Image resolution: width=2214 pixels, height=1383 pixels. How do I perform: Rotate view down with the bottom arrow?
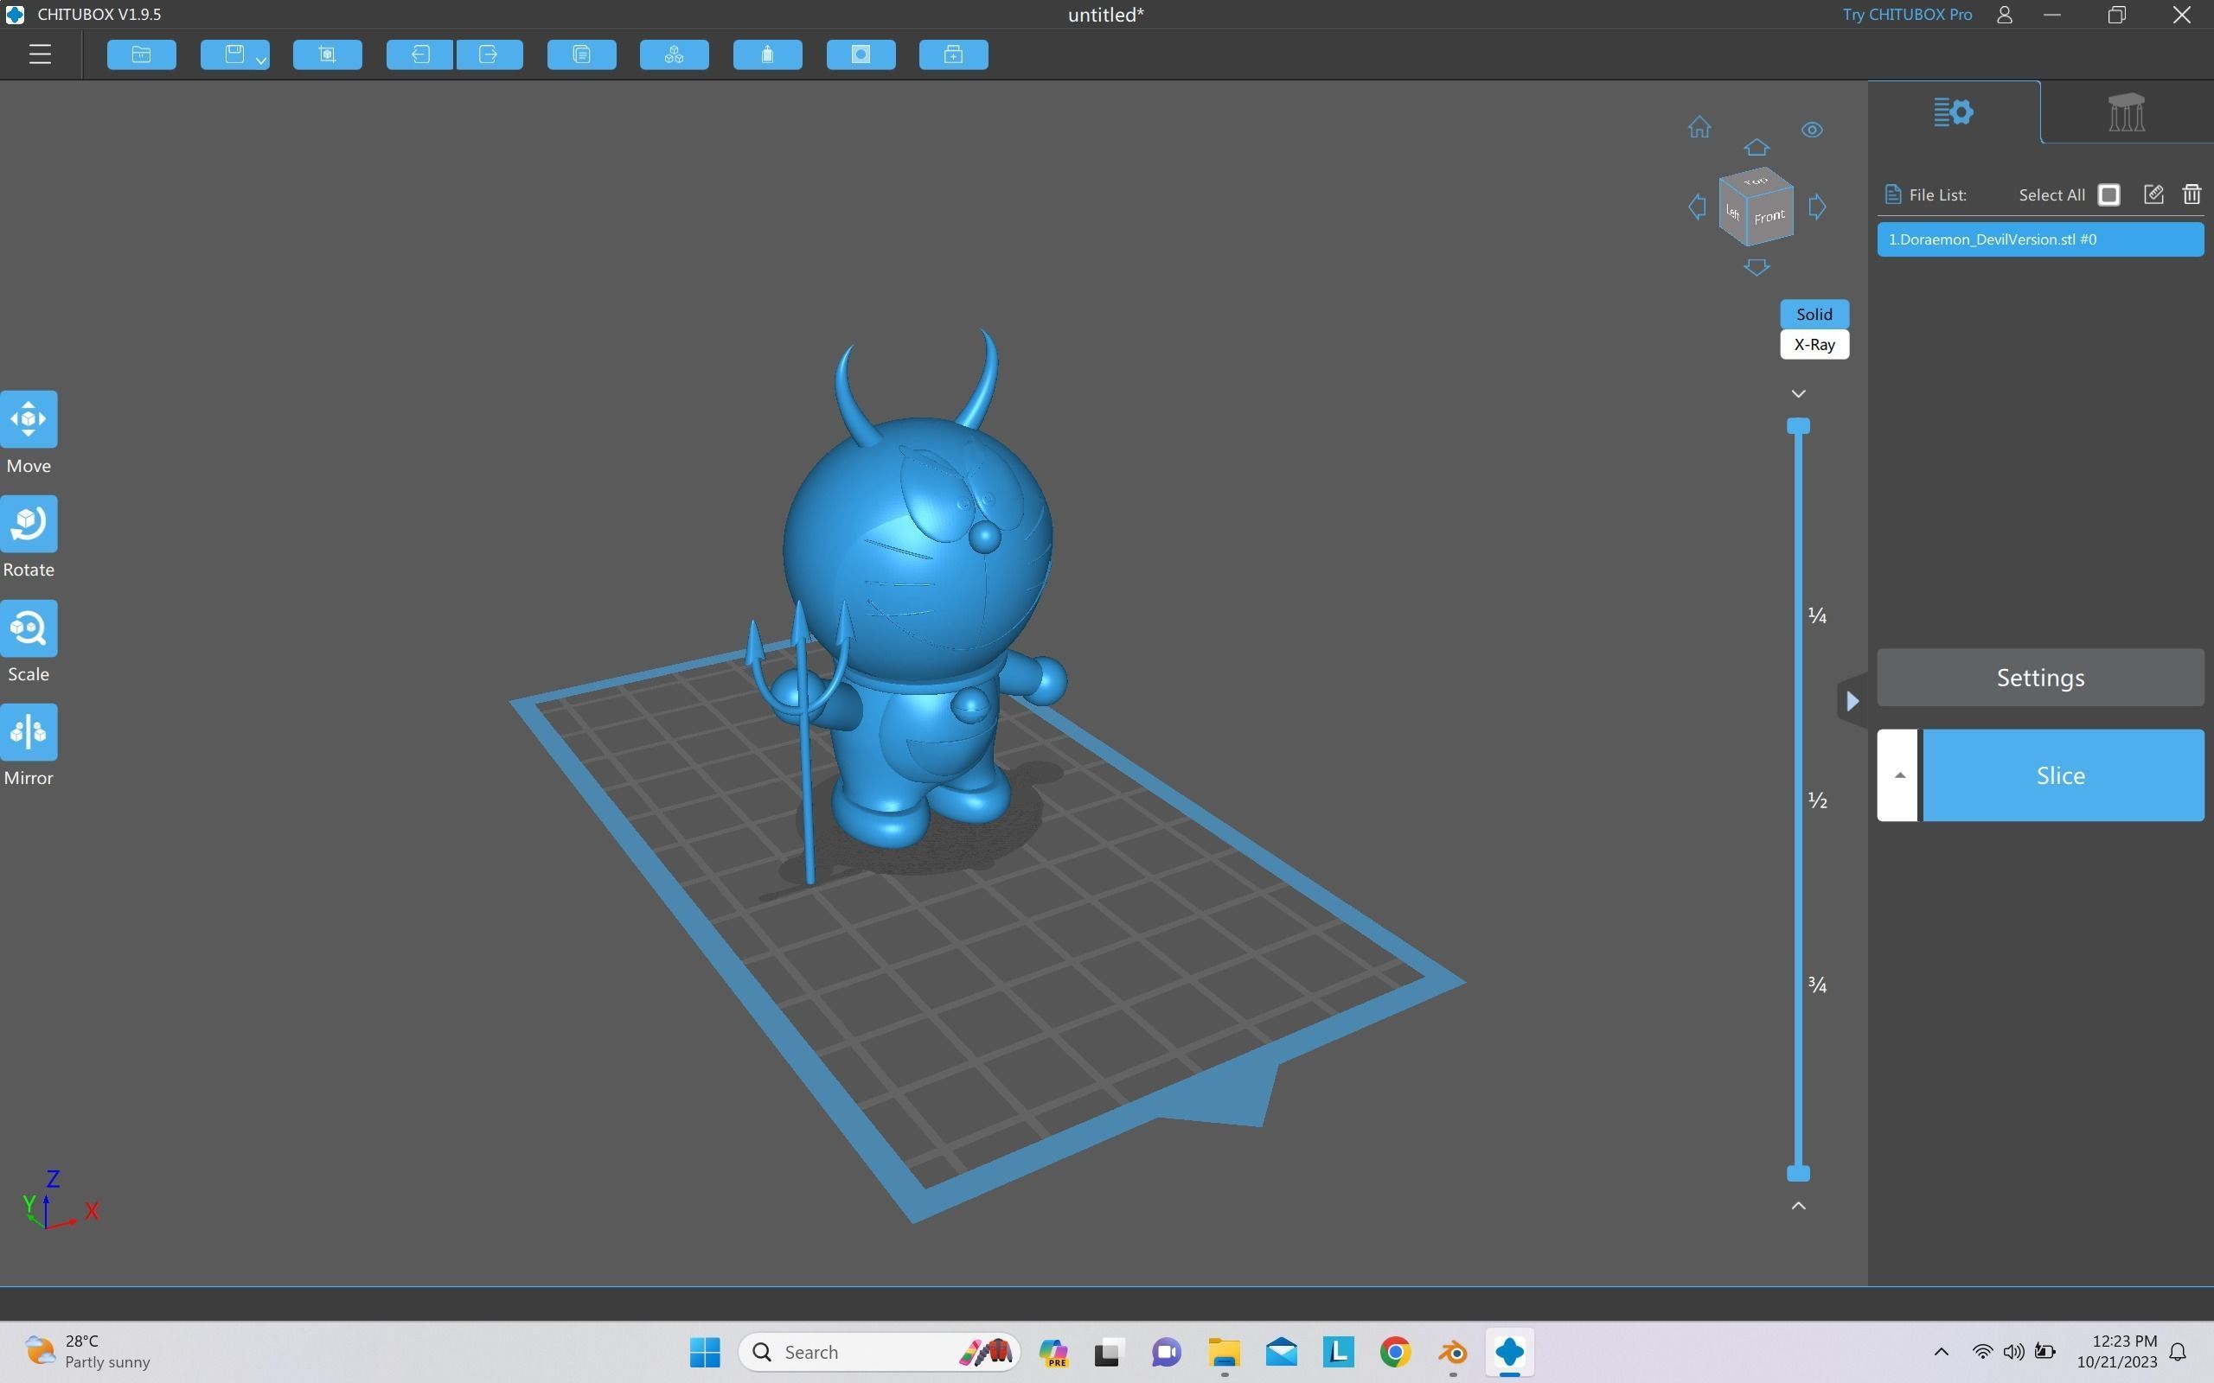pyautogui.click(x=1756, y=267)
